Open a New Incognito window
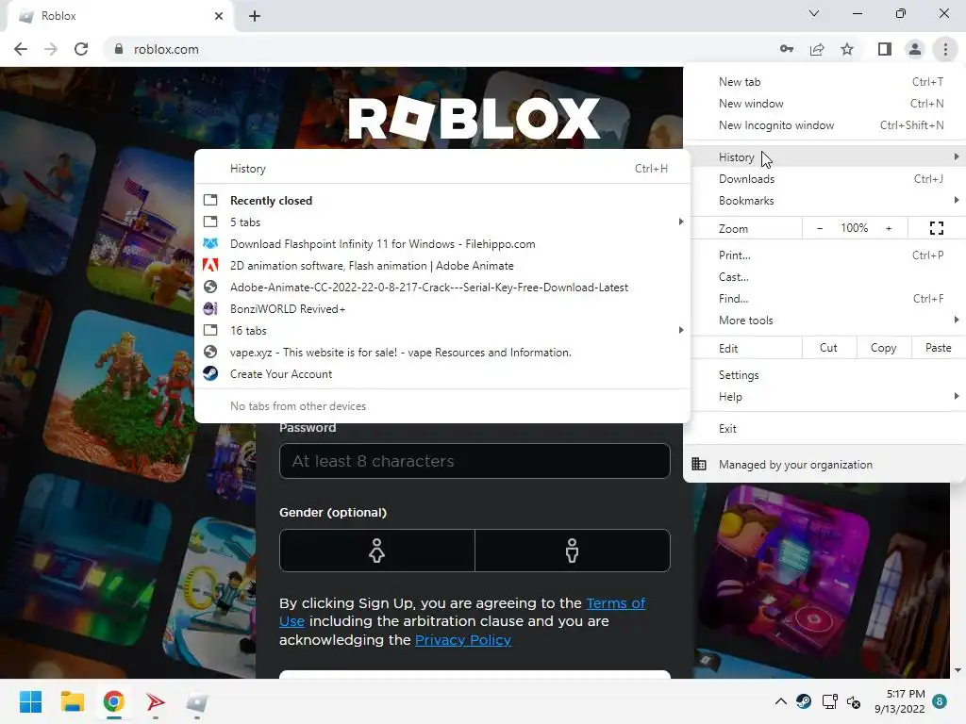This screenshot has width=966, height=724. pos(824,125)
